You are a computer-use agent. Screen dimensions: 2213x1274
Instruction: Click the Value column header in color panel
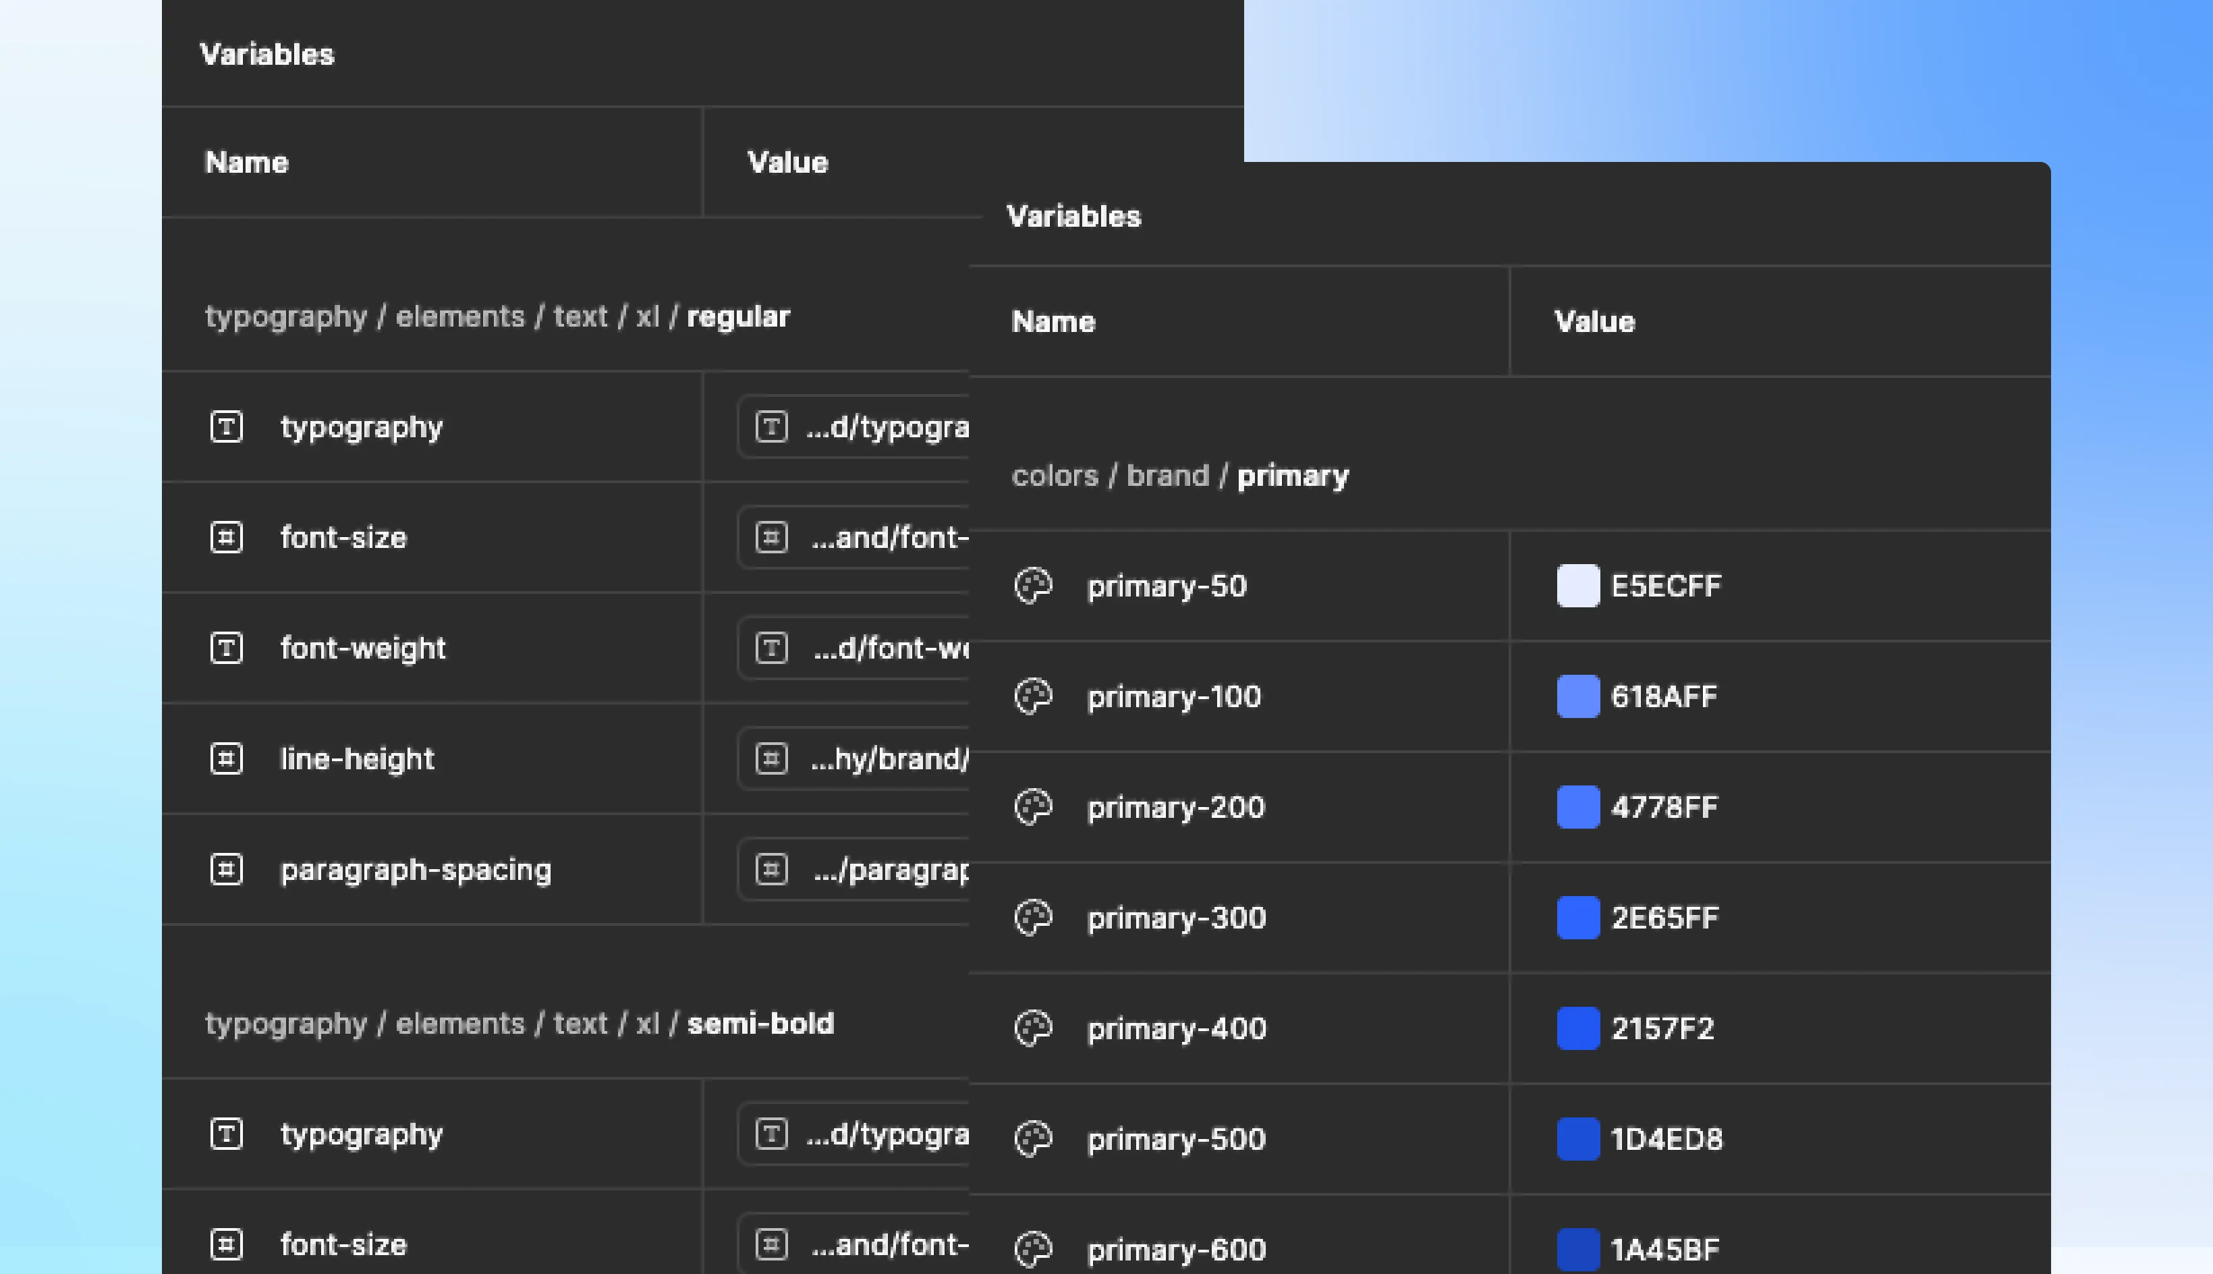(x=1594, y=322)
